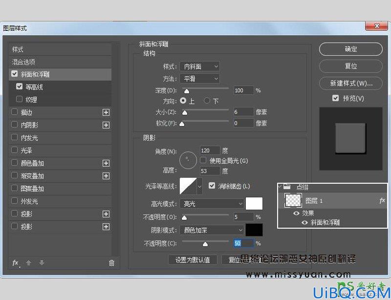
Task: Add another 描边 effect with plus icon
Action: 106,112
